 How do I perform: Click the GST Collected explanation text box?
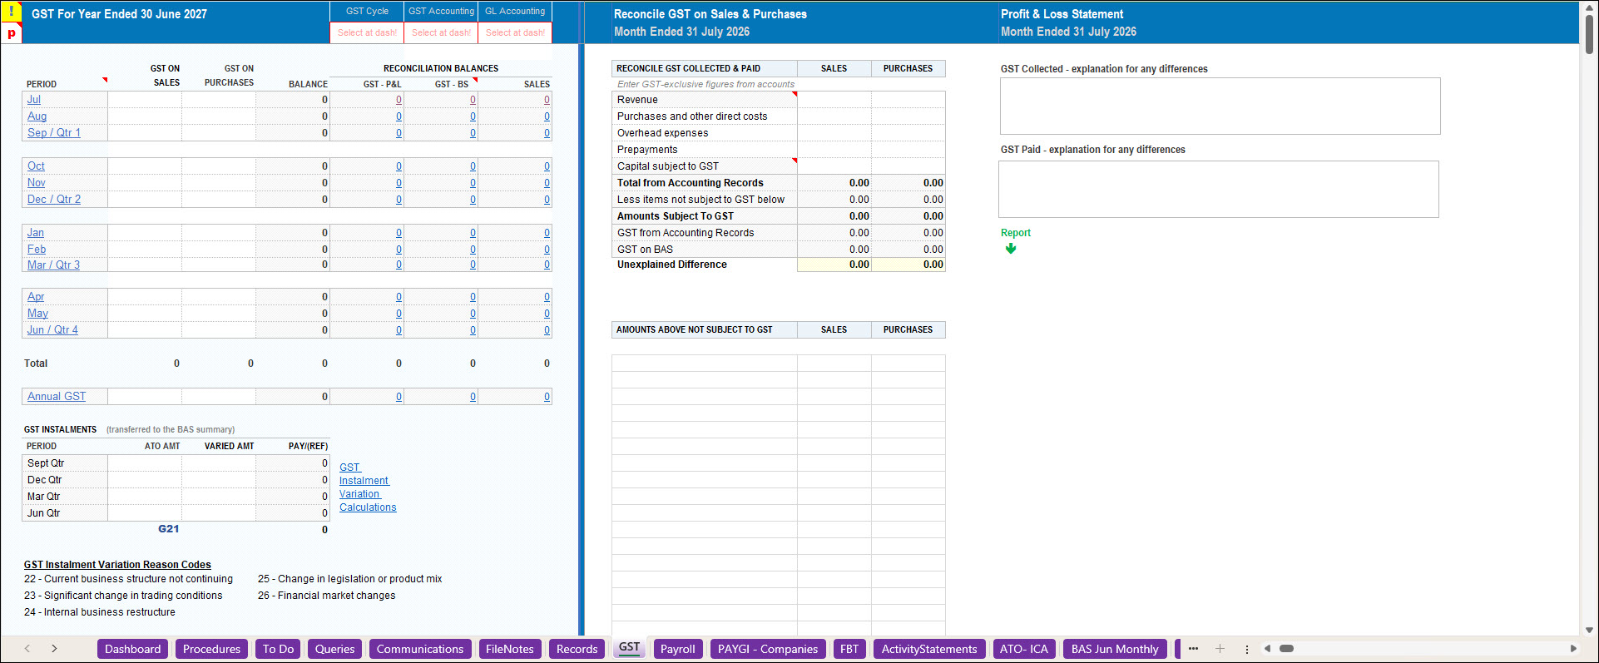pyautogui.click(x=1220, y=106)
